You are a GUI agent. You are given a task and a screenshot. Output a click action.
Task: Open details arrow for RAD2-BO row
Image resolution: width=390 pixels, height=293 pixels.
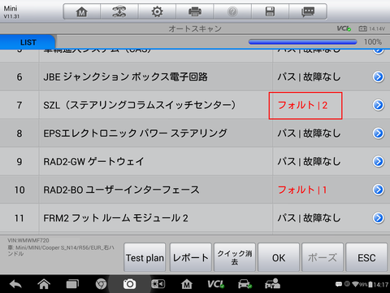point(379,190)
